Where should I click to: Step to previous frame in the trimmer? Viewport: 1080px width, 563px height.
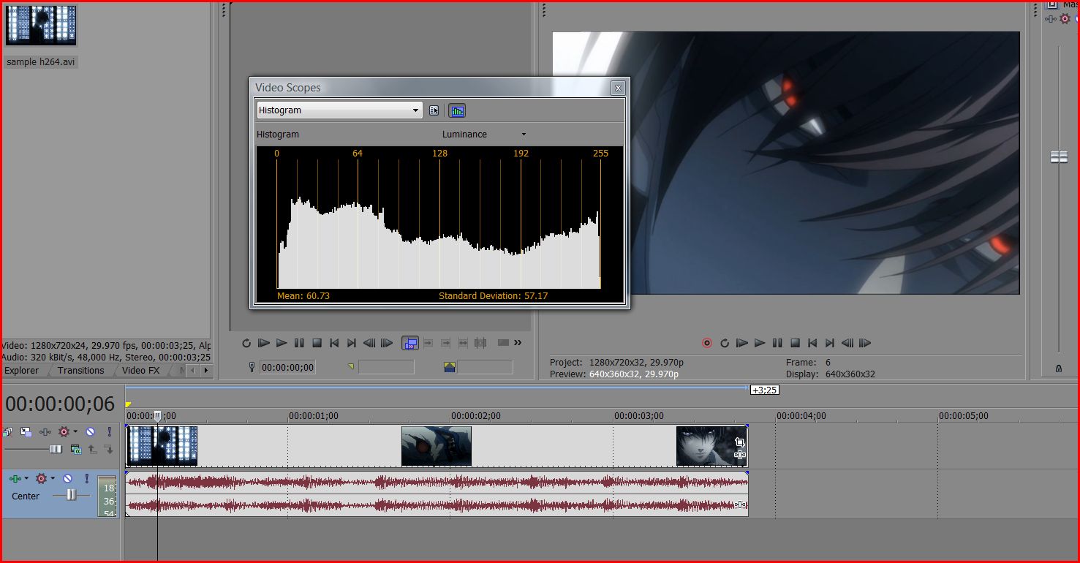[369, 343]
